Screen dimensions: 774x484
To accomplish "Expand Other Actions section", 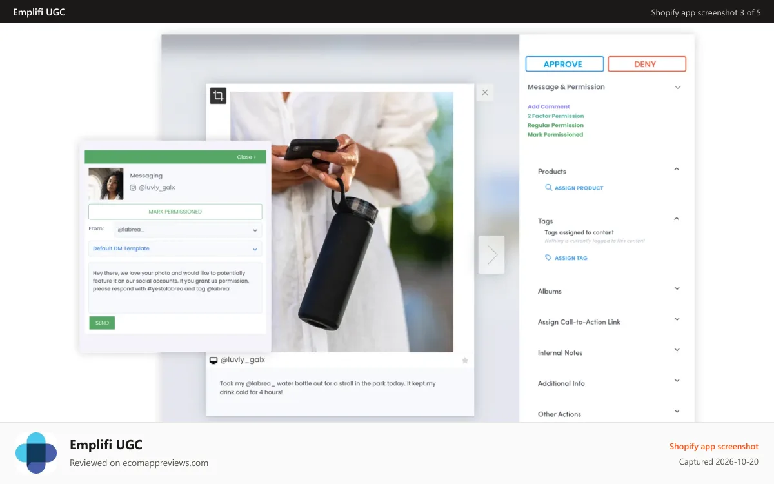I will tap(677, 411).
